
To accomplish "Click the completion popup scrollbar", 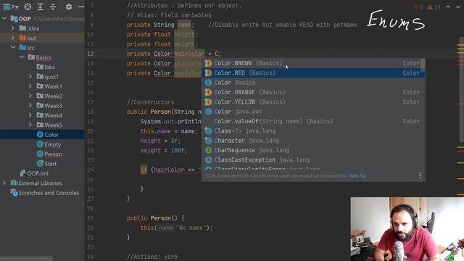I will [x=423, y=65].
